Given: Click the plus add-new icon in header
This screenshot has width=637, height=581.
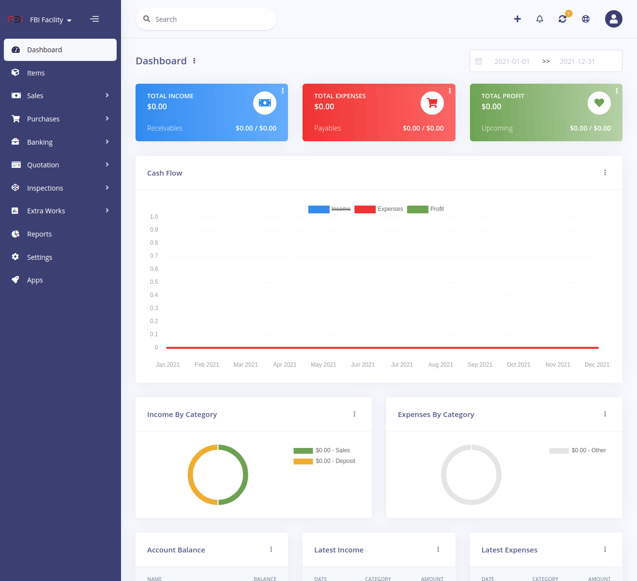Looking at the screenshot, I should coord(517,19).
